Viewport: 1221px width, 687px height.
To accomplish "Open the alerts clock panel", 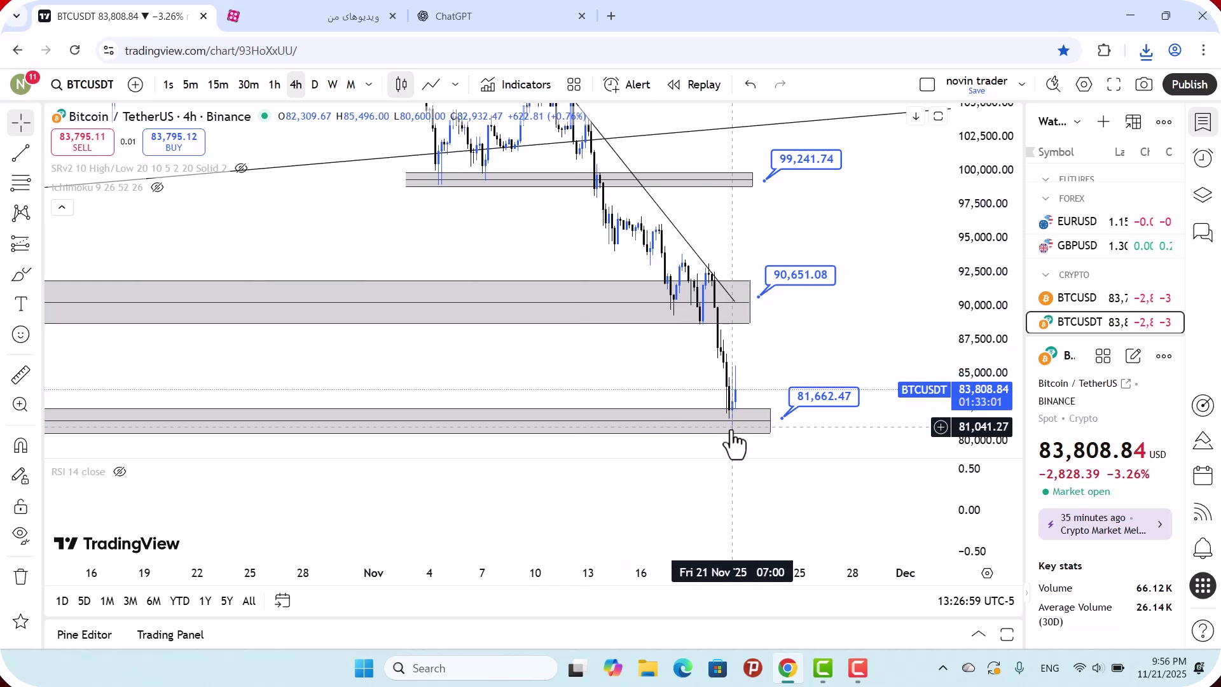I will [x=1203, y=158].
